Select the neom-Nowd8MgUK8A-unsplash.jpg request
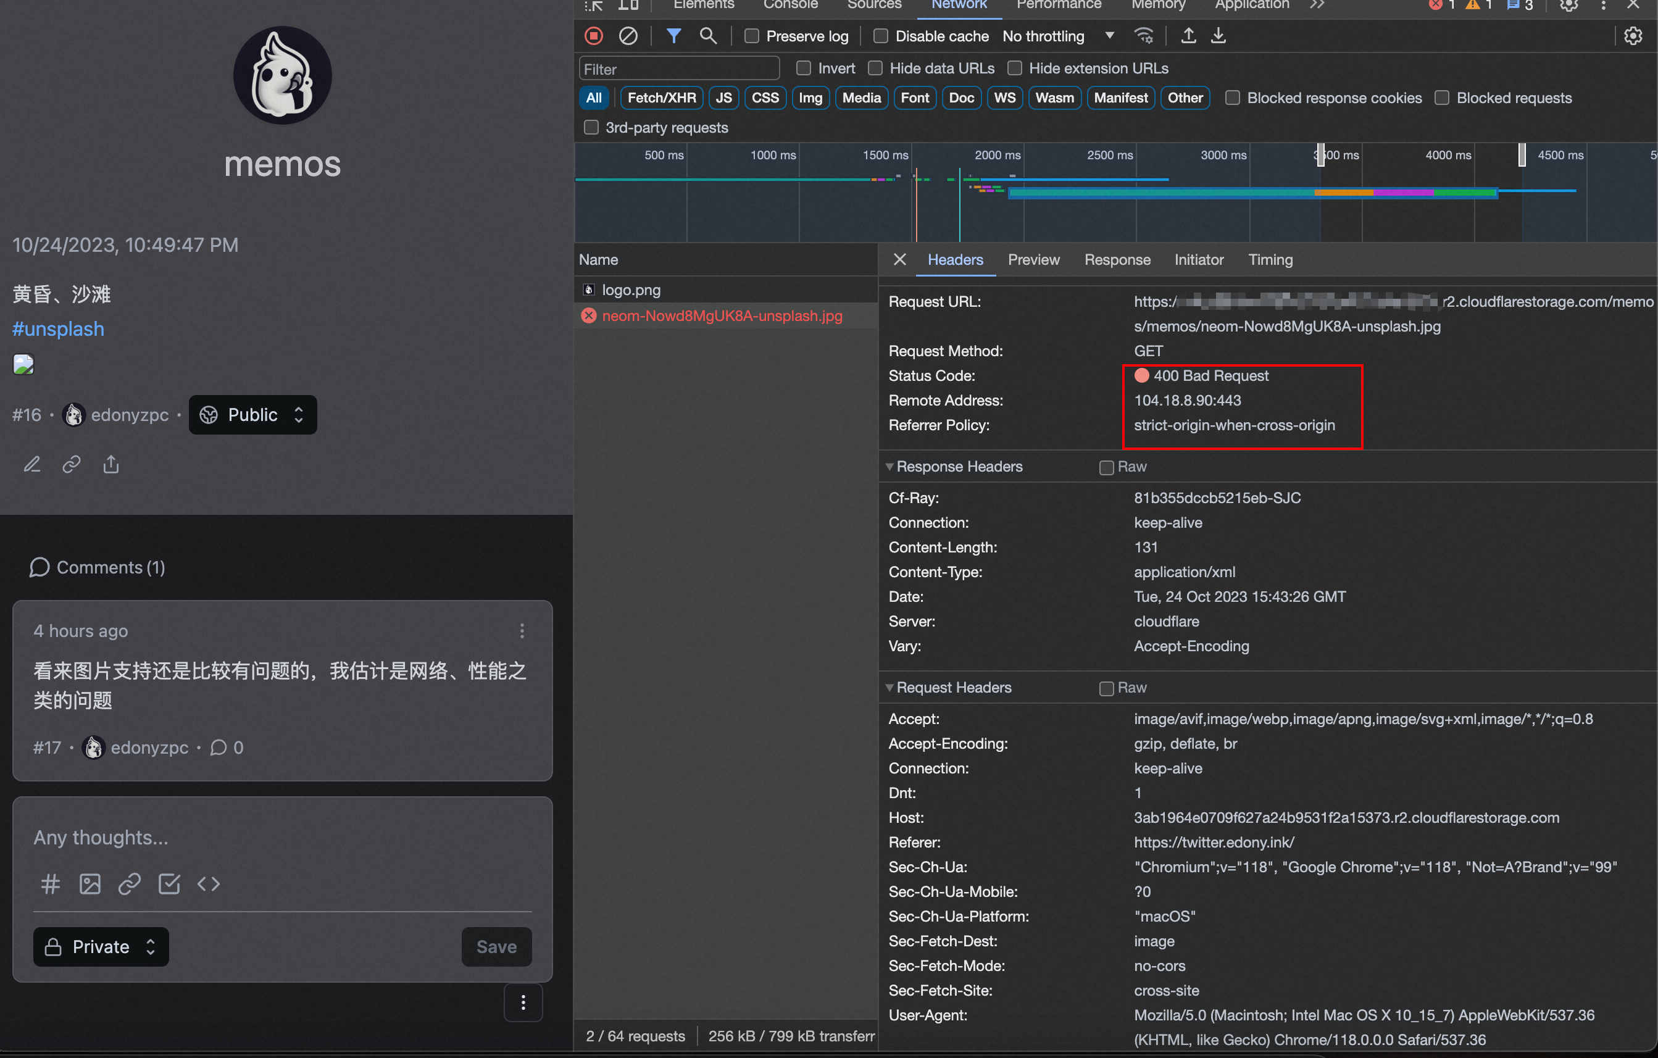1658x1058 pixels. [722, 316]
